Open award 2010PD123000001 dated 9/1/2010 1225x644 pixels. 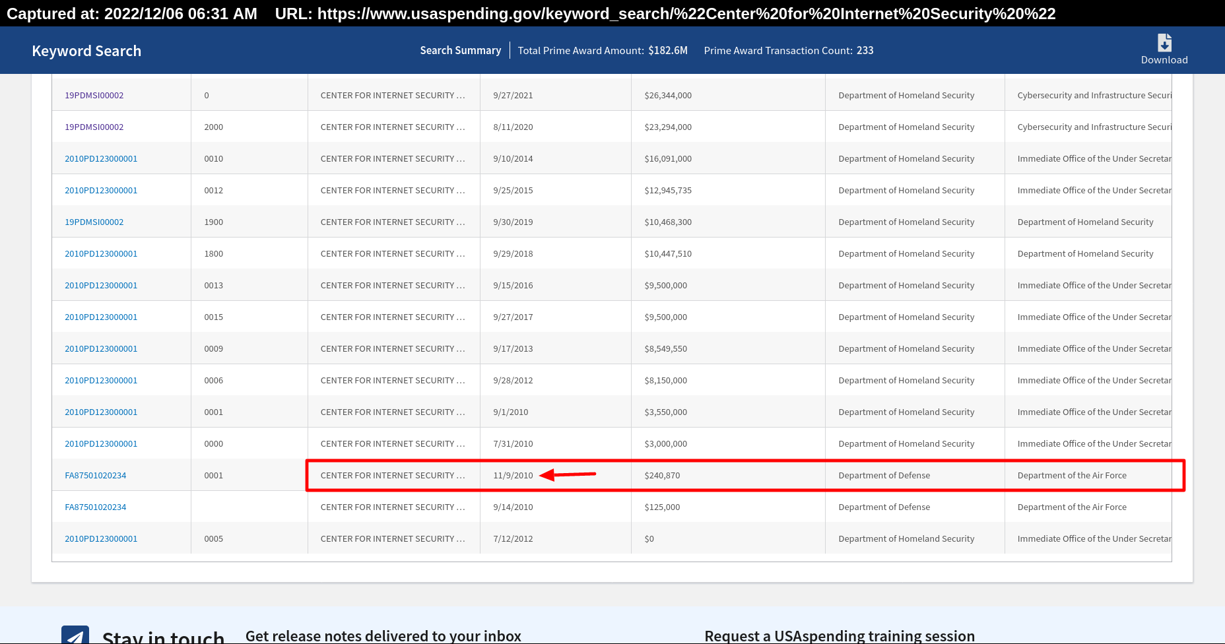click(x=101, y=412)
